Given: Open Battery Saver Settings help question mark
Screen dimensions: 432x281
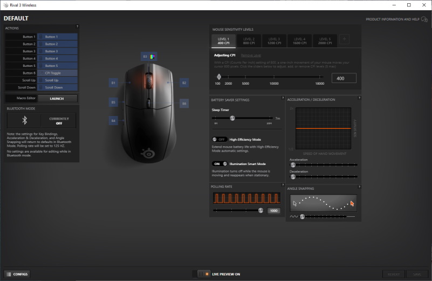Looking at the screenshot, I should point(283,98).
